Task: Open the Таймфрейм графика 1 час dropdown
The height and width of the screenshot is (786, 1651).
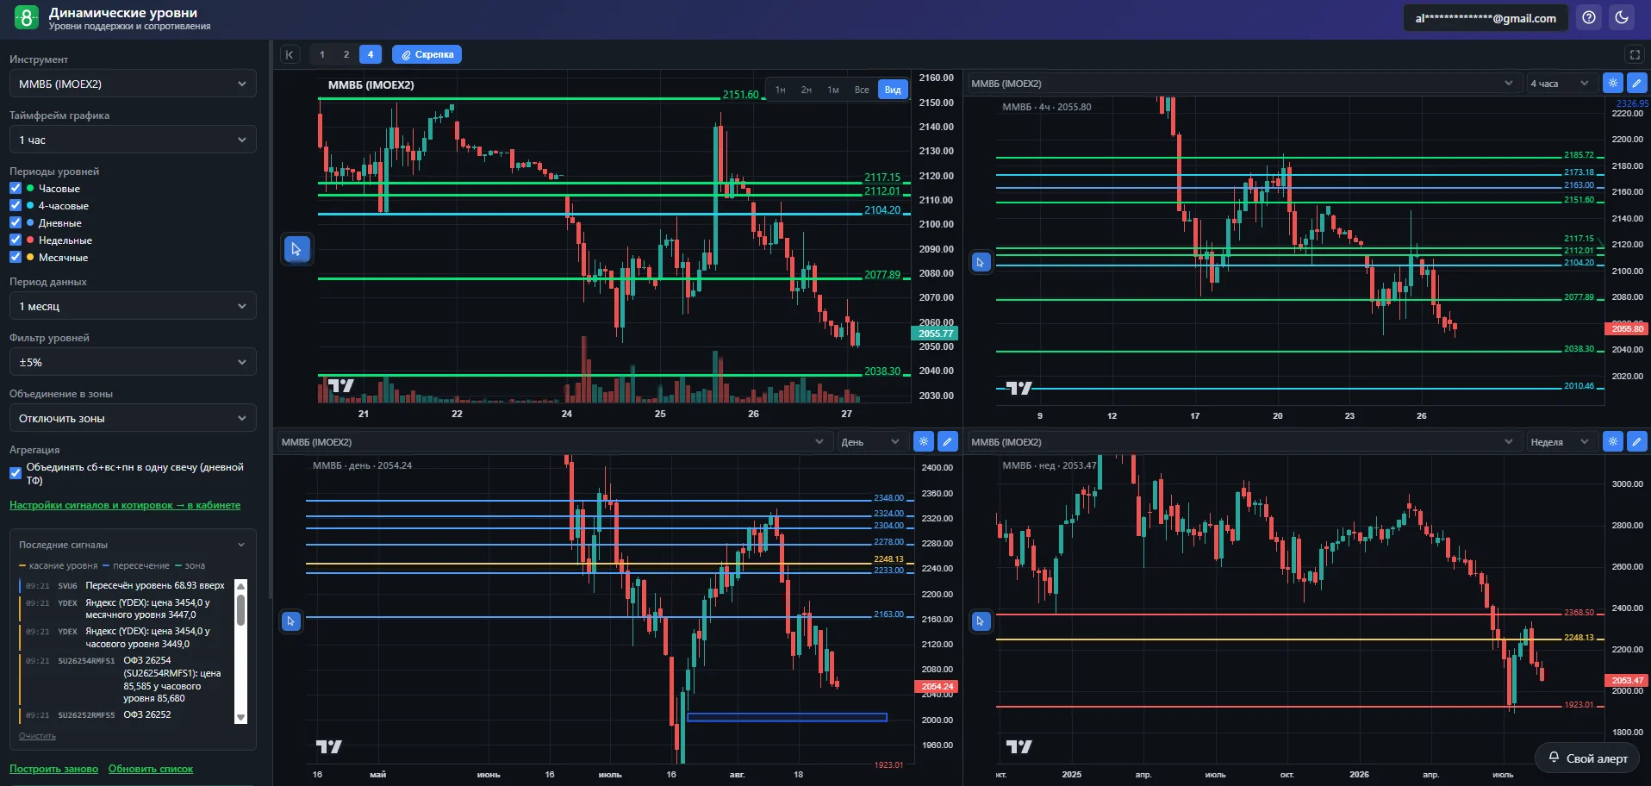Action: 133,140
